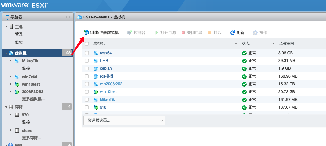The width and height of the screenshot is (326, 146).
Task: Collapse the 存储 tree node
Action: click(6, 107)
